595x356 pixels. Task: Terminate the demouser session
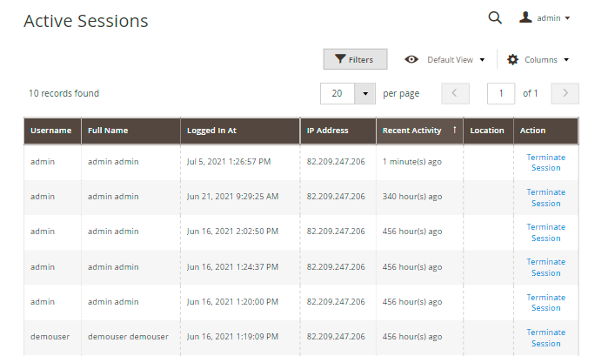click(545, 337)
